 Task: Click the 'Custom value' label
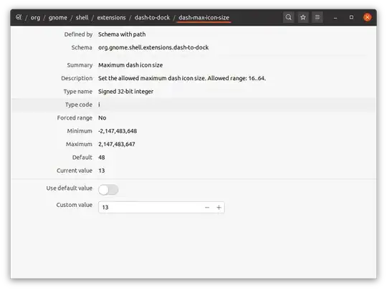click(74, 205)
